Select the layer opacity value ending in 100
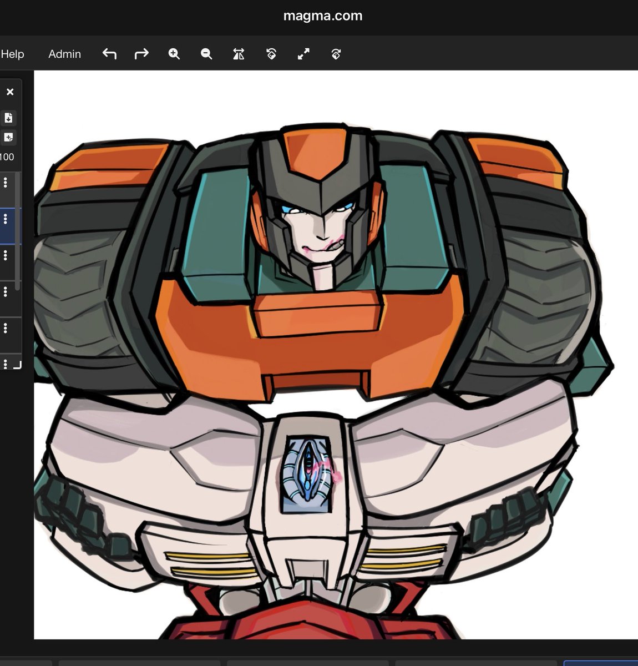Viewport: 638px width, 666px height. (x=7, y=157)
